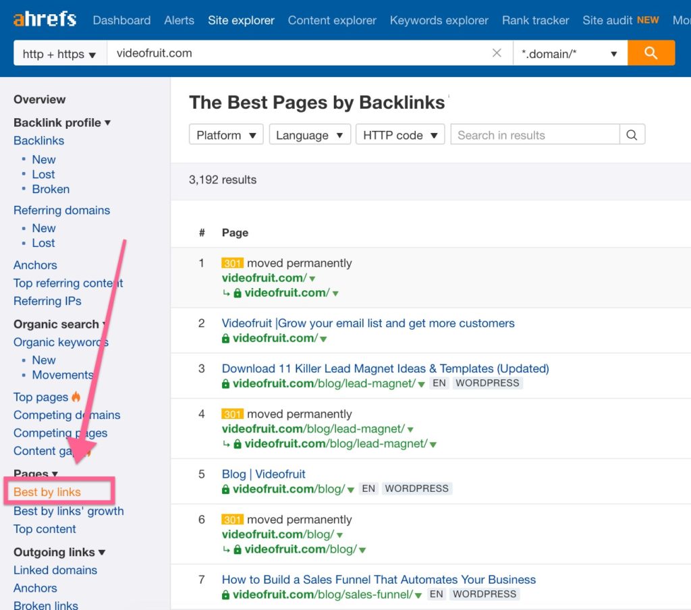Viewport: 691px width, 610px height.
Task: Open Broken backlinks
Action: (51, 189)
